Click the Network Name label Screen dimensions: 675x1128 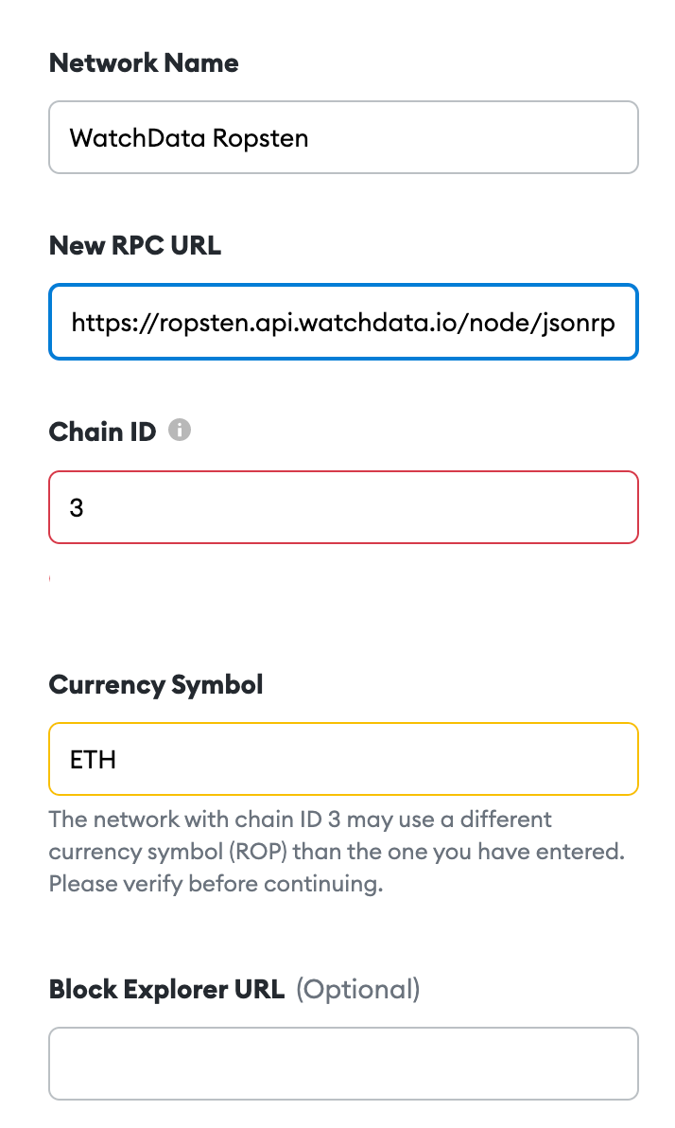(x=143, y=62)
